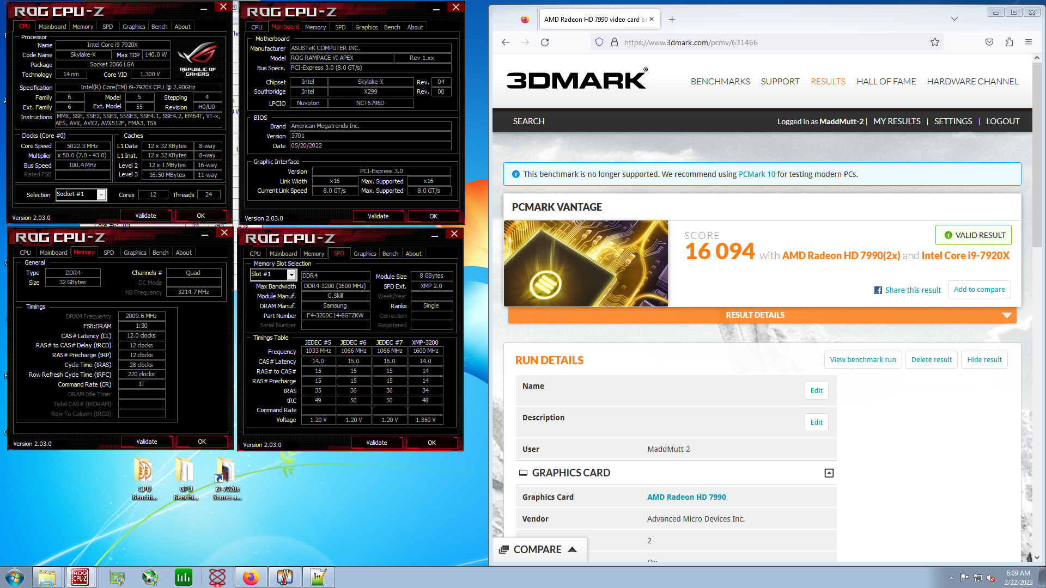Image resolution: width=1046 pixels, height=588 pixels.
Task: Open the green X-sphere taskbar app
Action: [x=149, y=577]
